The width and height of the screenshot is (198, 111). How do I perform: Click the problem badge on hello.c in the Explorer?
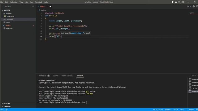coord(33,25)
